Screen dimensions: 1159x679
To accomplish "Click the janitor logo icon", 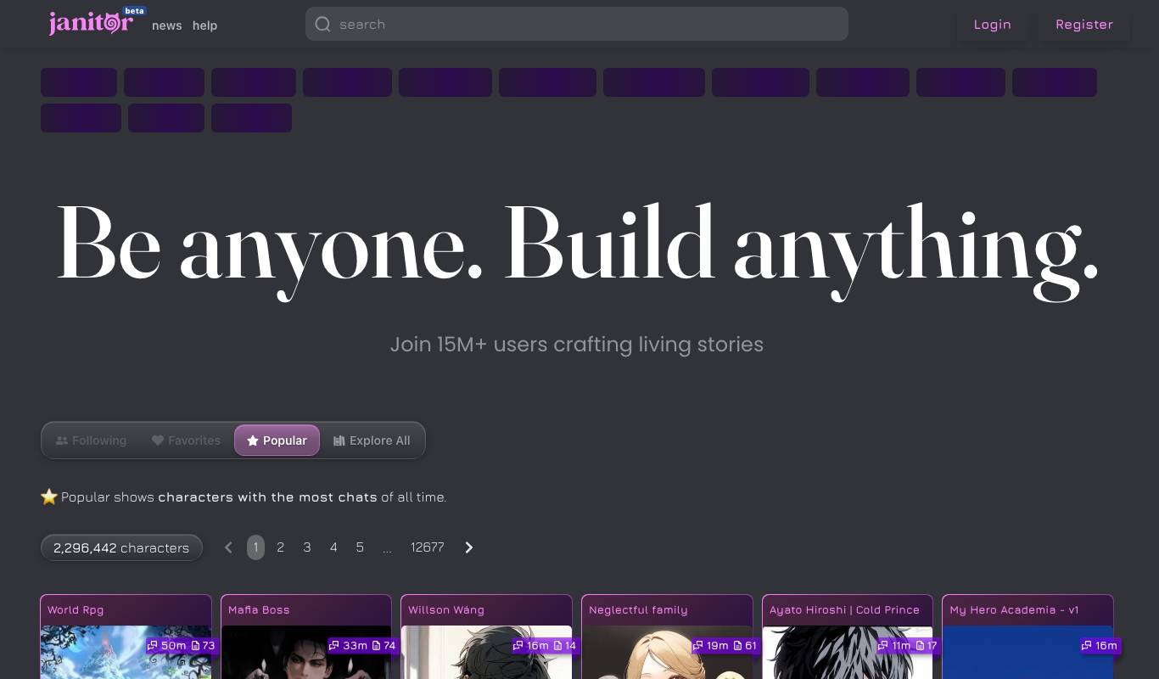I will click(x=91, y=23).
